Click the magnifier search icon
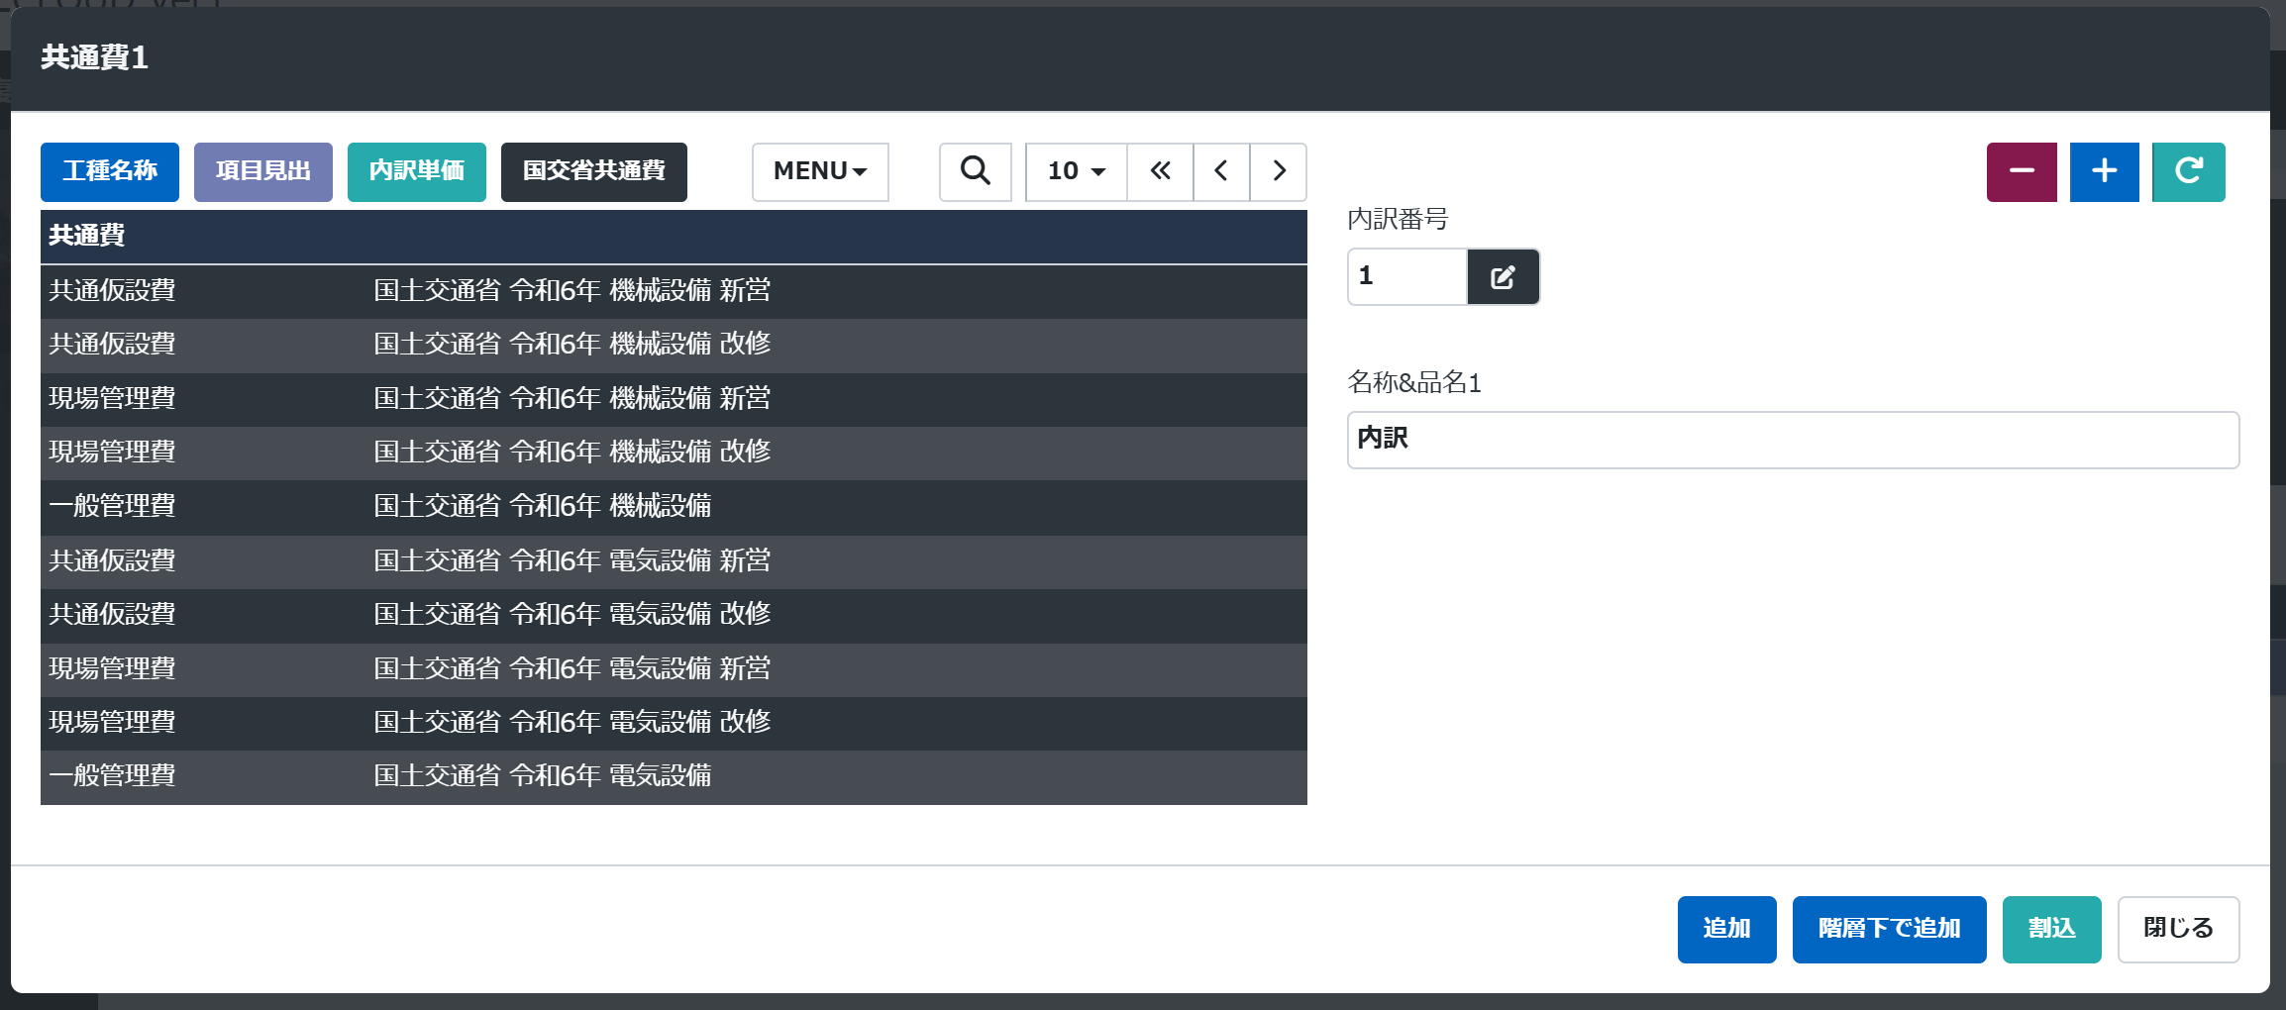The height and width of the screenshot is (1010, 2286). pyautogui.click(x=976, y=171)
